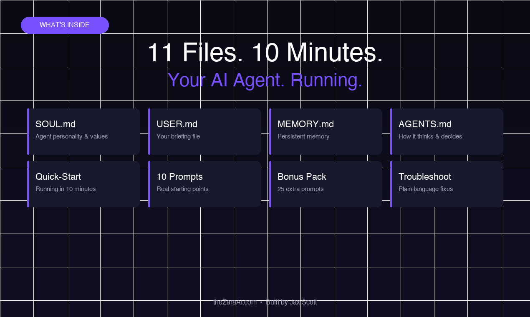Select the purple 'Your AI Agent. Running.' subheading
Viewport: 530px width, 317px height.
265,80
